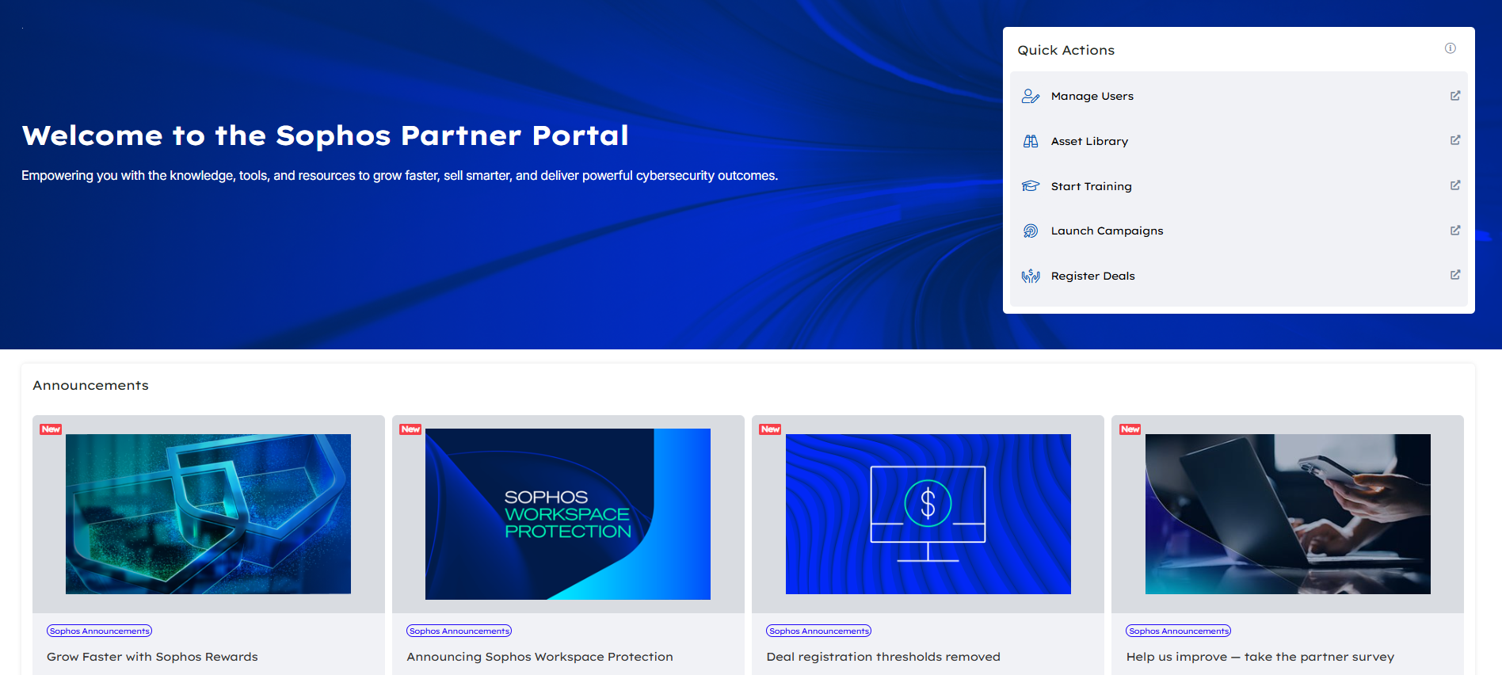Select the dollar sign monitor thumbnail

[x=928, y=513]
